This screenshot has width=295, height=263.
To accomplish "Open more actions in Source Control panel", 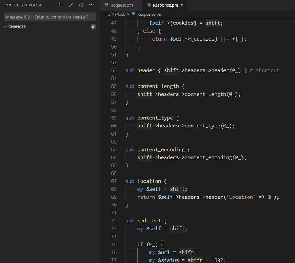I will [91, 5].
